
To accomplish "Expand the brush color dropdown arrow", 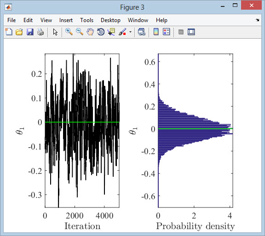I will [x=130, y=32].
